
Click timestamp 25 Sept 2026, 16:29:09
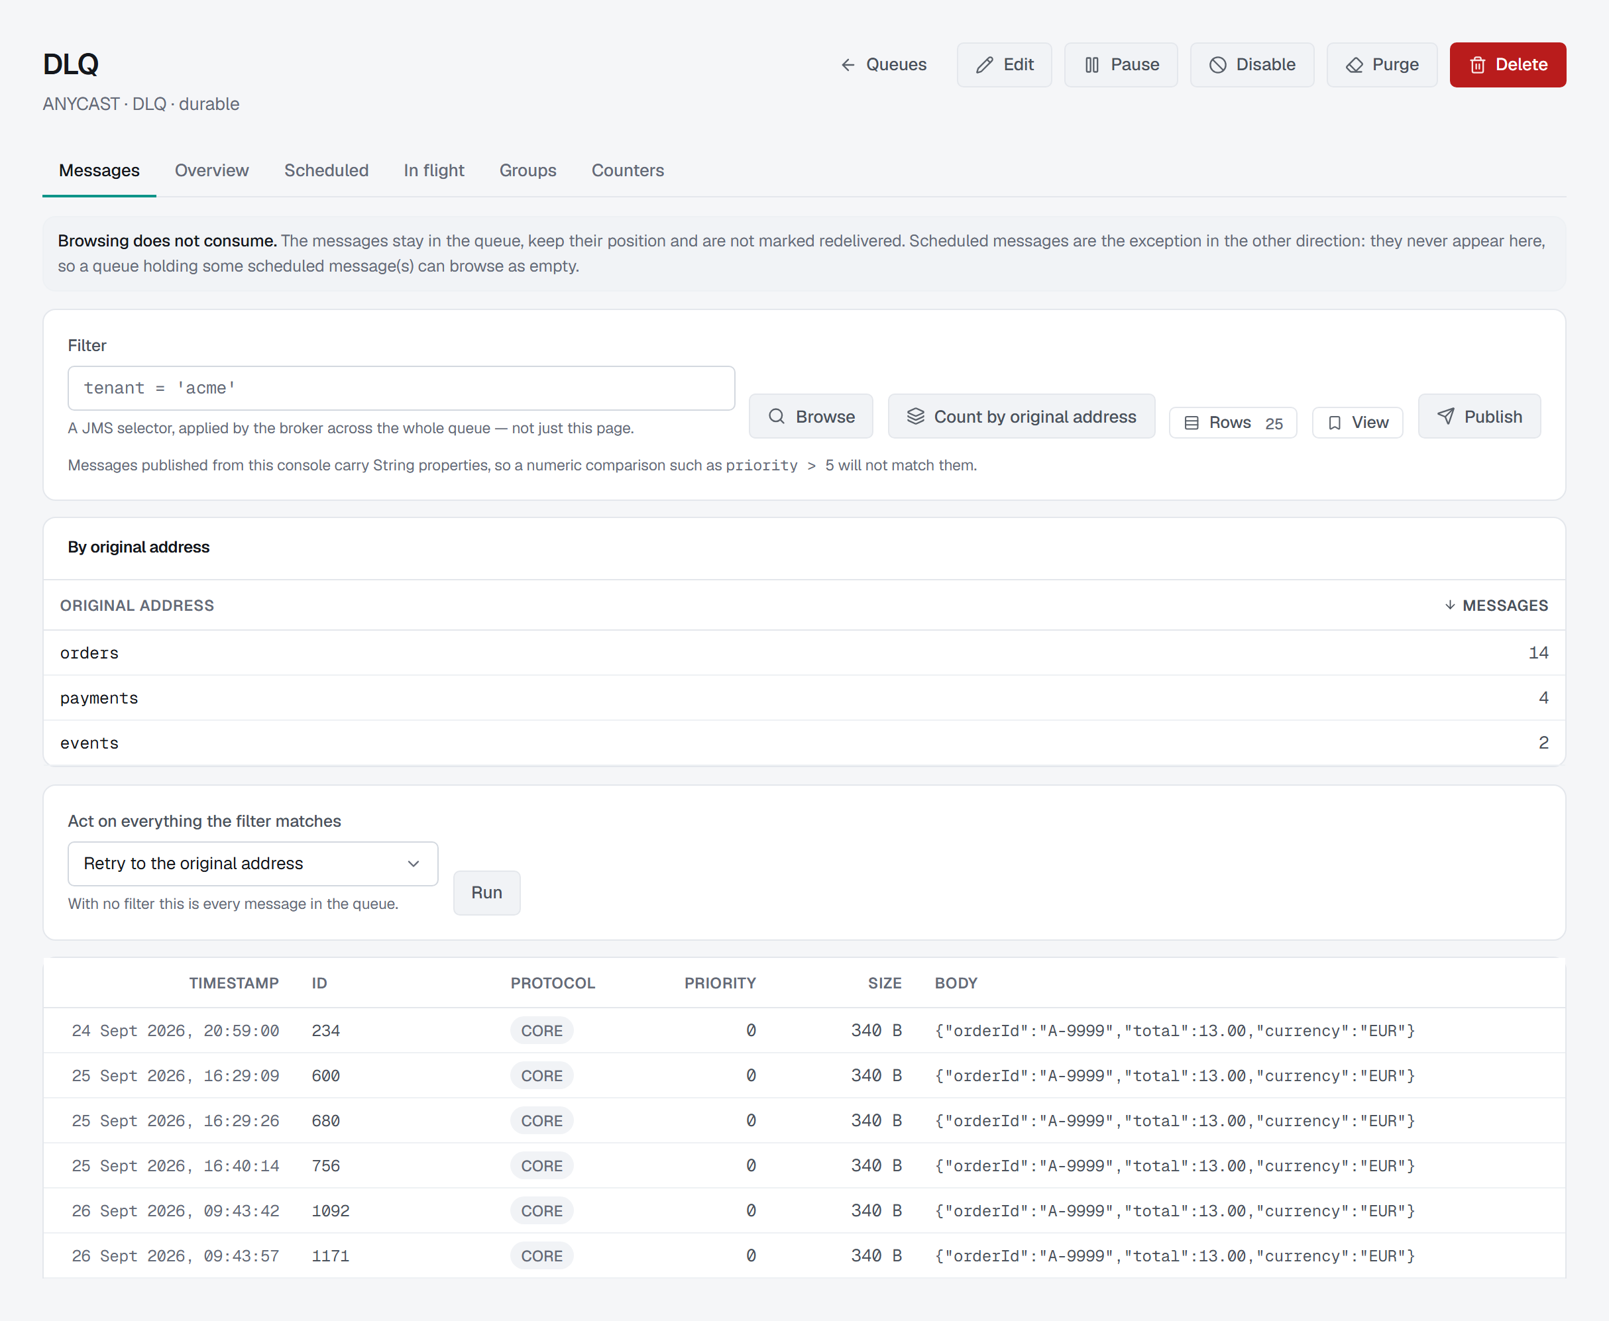click(x=175, y=1075)
